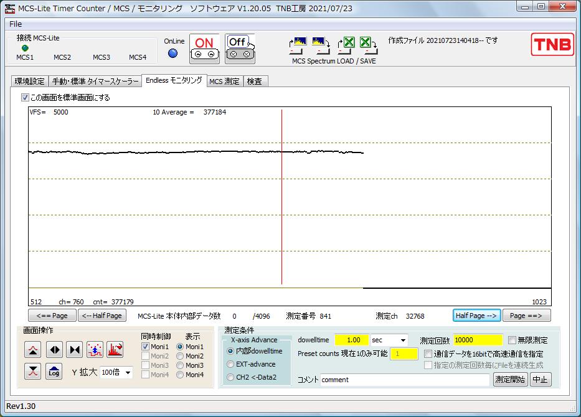This screenshot has height=417, width=581.
Task: Click the ch= 760 readout
Action: tap(71, 302)
